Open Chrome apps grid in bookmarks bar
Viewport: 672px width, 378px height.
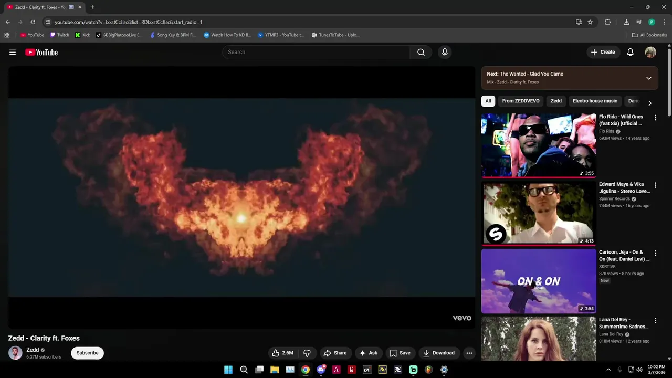[7, 35]
